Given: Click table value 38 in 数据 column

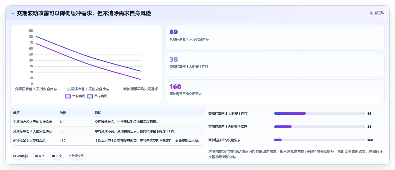Looking at the screenshot, I should click(x=62, y=131).
